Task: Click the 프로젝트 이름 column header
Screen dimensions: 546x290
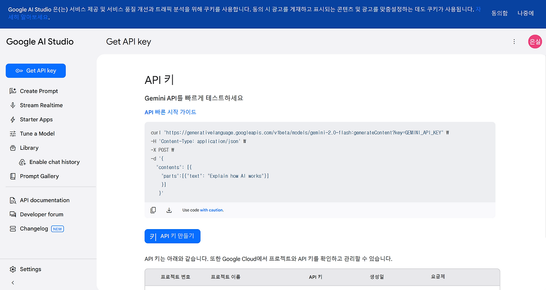Action: tap(226, 277)
